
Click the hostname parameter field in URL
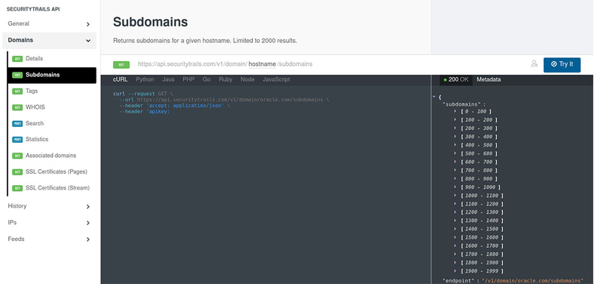pos(262,64)
